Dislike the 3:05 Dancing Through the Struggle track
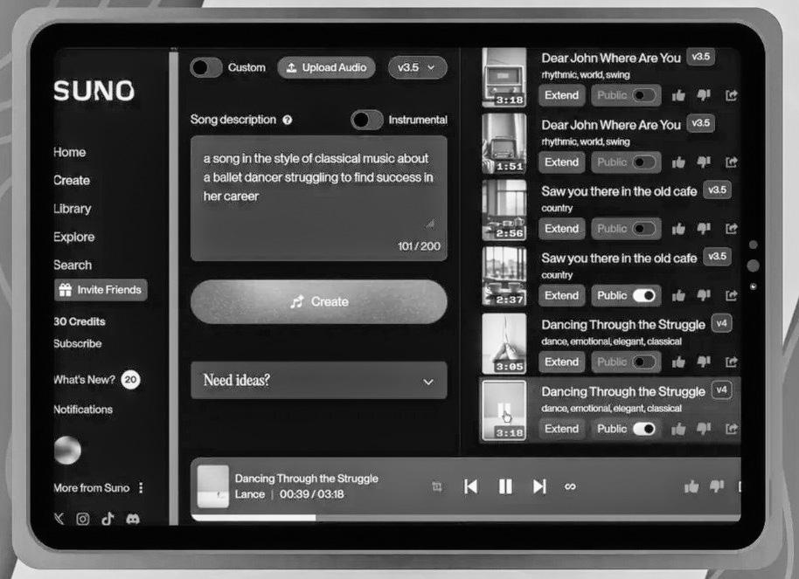 [x=705, y=362]
